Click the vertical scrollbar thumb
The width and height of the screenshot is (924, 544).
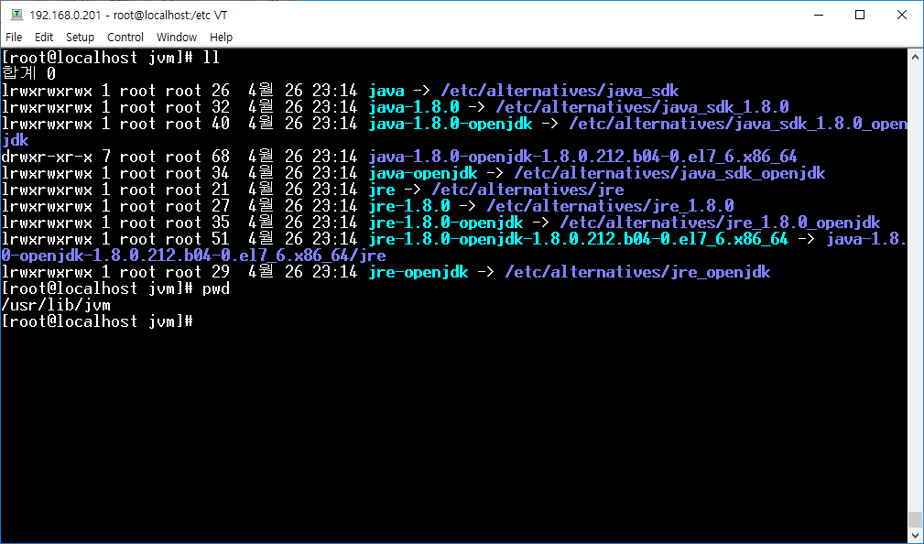[915, 518]
